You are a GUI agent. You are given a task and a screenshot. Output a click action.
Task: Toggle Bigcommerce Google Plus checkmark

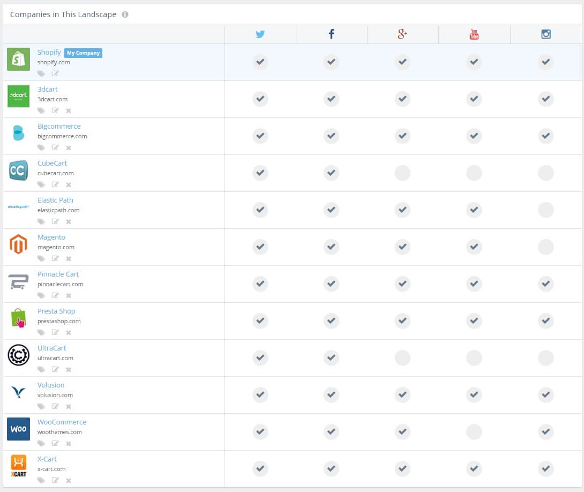pos(402,136)
